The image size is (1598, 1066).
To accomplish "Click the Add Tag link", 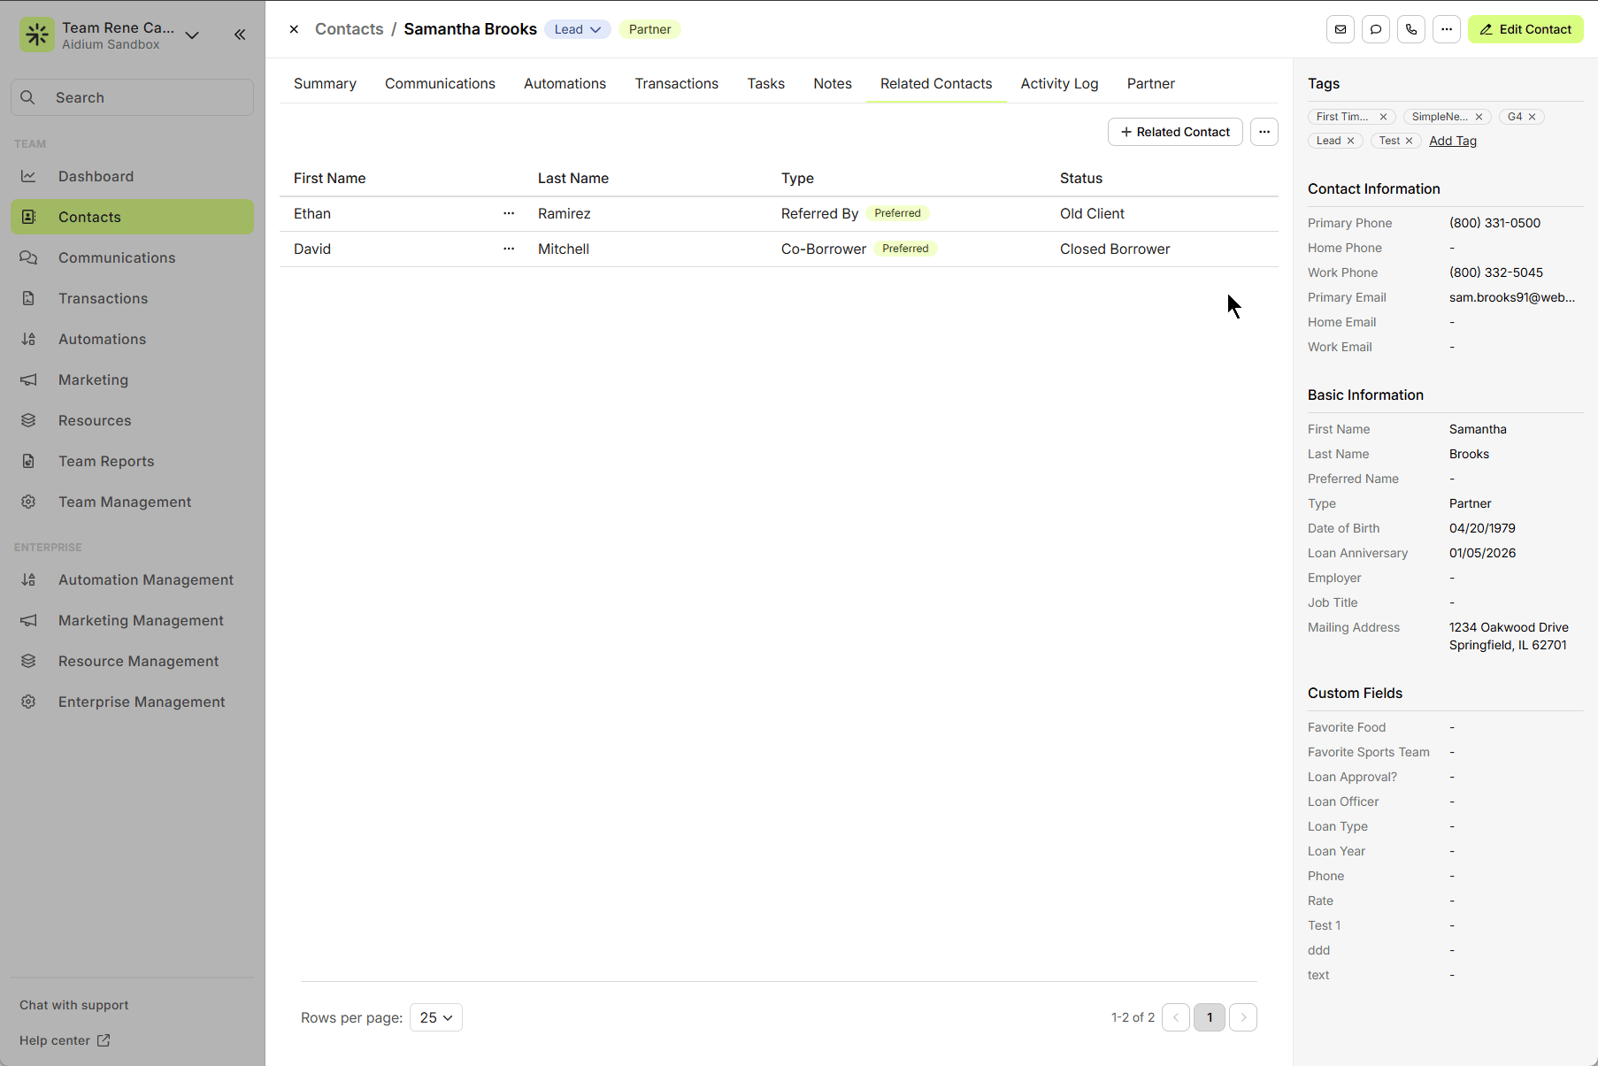I will coord(1452,141).
